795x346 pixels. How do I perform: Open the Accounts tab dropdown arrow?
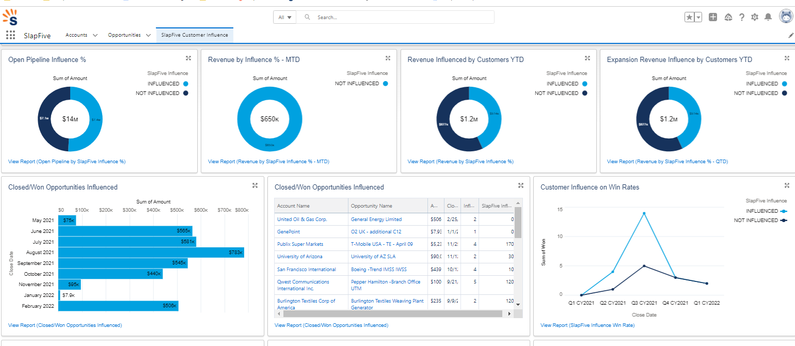pos(96,35)
